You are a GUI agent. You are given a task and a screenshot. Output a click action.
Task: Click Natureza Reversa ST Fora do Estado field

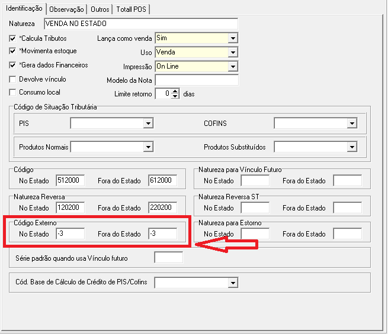click(347, 207)
